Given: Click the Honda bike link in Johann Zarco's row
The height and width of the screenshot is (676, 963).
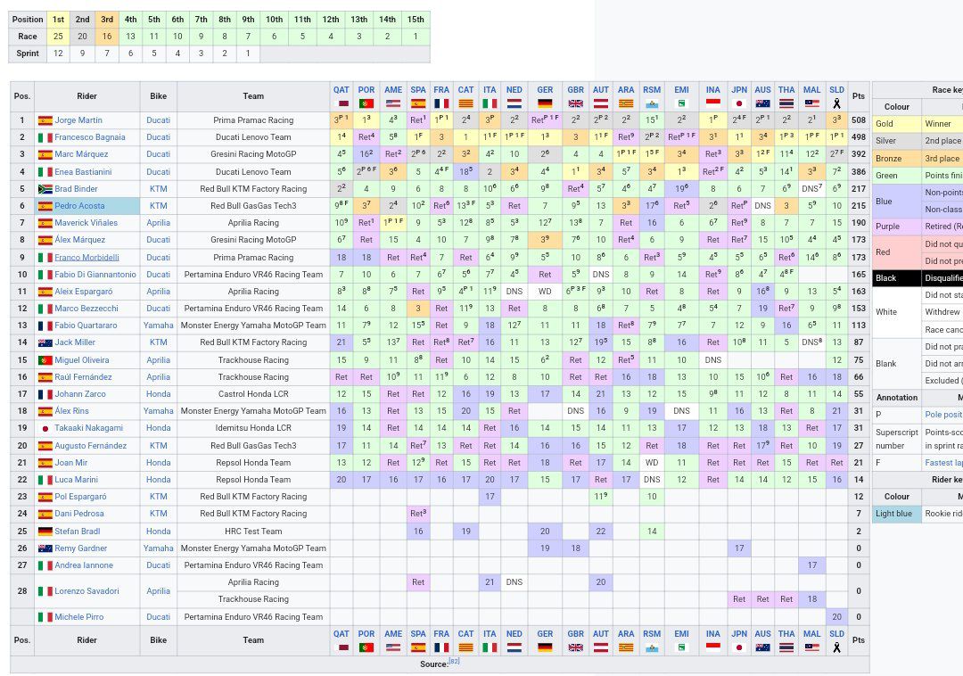Looking at the screenshot, I should (x=158, y=394).
